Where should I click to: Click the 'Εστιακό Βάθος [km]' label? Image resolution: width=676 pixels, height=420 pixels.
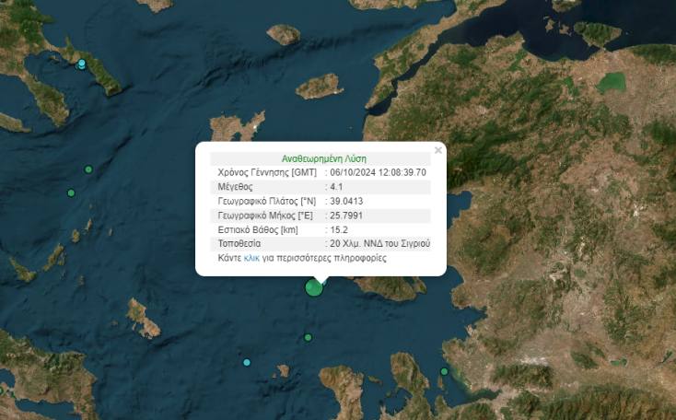(x=259, y=229)
